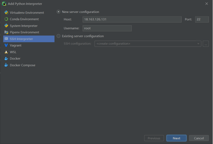Select Virtualenv Environment in sidebar
This screenshot has width=213, height=144.
29,13
